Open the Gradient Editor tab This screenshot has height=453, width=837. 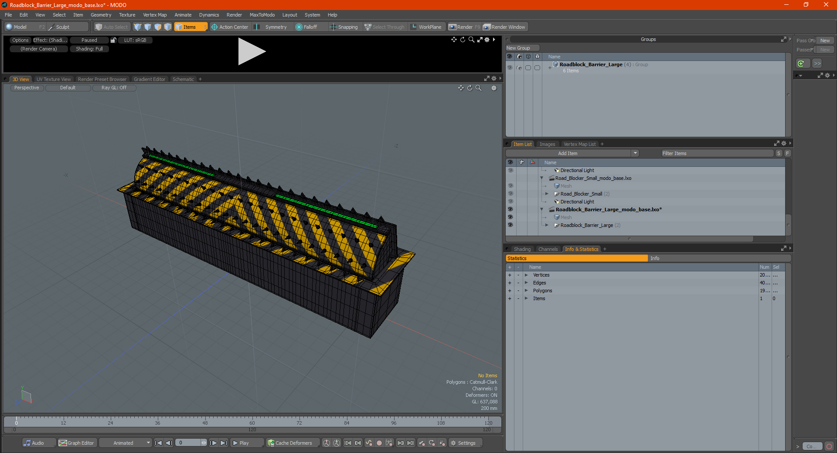tap(150, 79)
